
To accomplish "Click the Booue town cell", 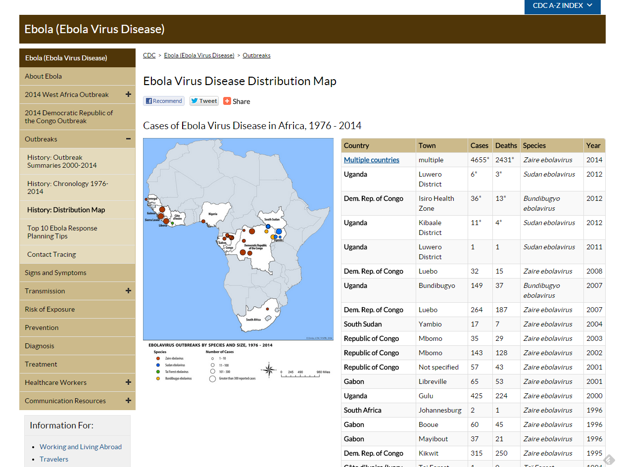I will click(x=442, y=424).
